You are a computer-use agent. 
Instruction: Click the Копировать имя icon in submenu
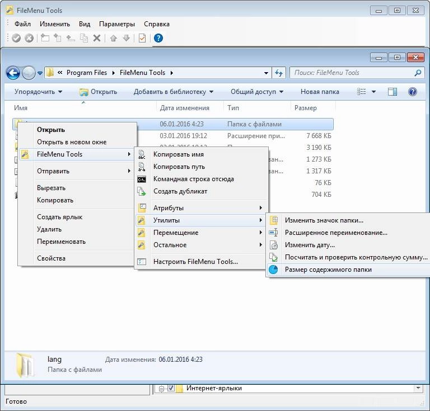pyautogui.click(x=142, y=154)
